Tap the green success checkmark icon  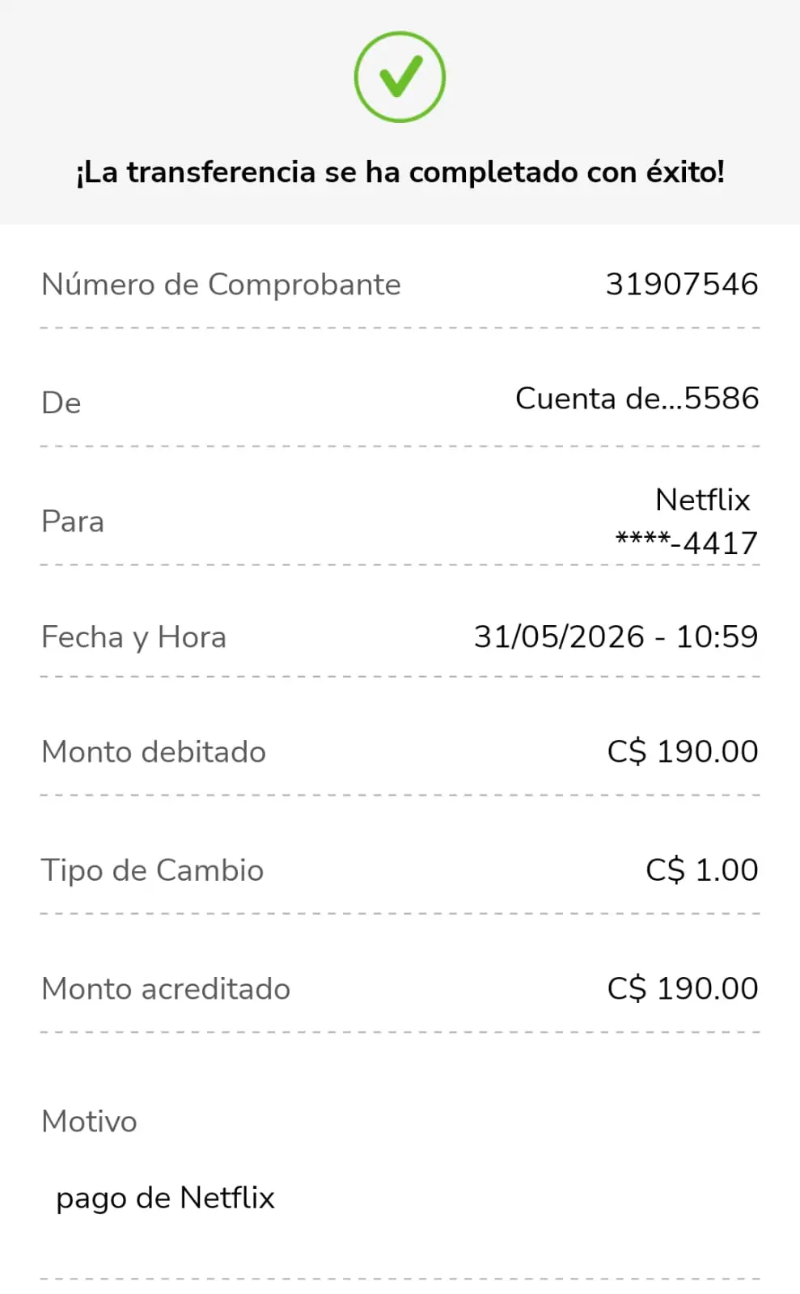pos(400,77)
